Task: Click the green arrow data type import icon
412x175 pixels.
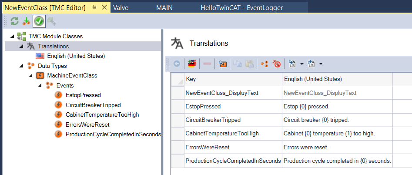Action: pyautogui.click(x=27, y=21)
